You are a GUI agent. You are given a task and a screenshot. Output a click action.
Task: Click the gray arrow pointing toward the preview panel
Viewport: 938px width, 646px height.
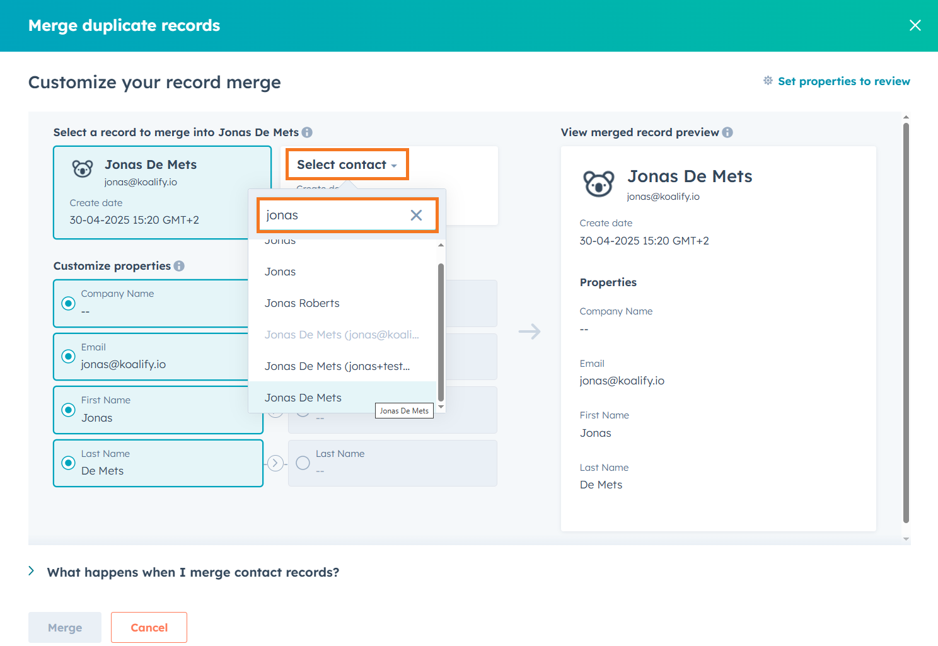(530, 331)
